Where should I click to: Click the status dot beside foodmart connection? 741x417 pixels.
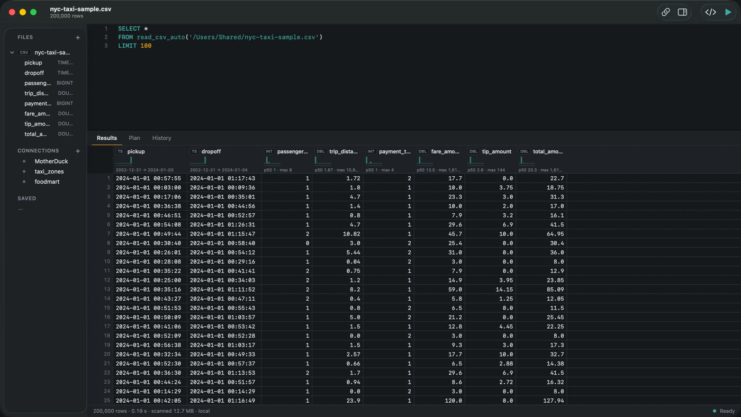click(24, 182)
